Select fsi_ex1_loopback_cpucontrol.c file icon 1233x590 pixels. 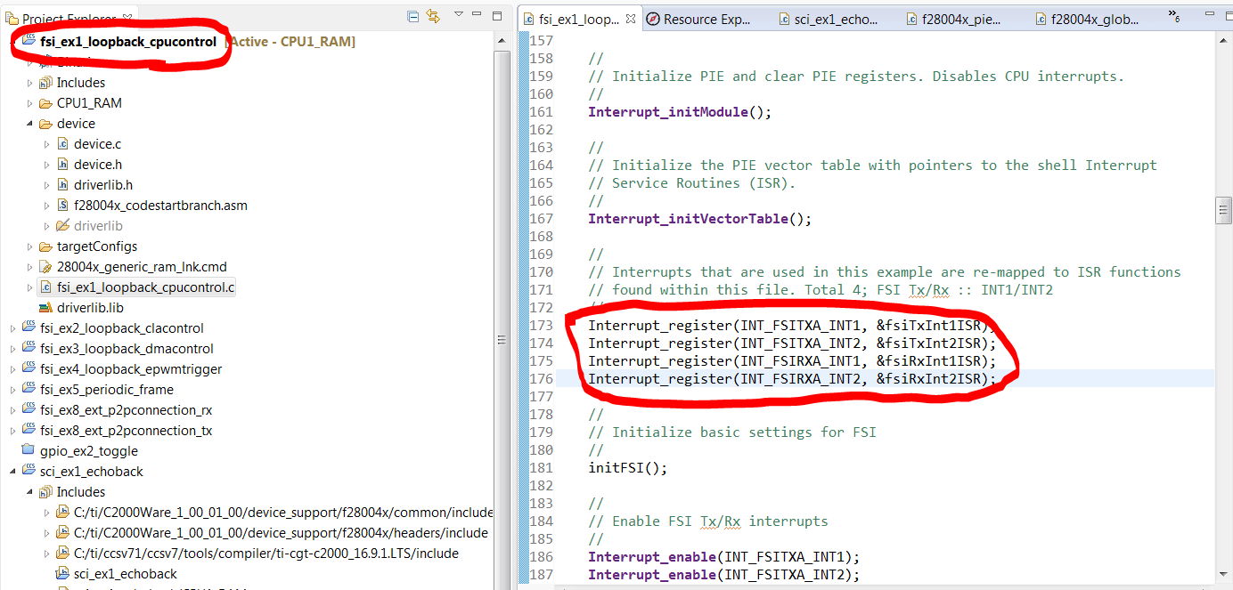click(x=45, y=287)
